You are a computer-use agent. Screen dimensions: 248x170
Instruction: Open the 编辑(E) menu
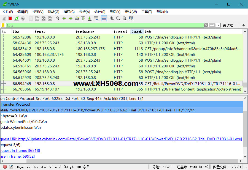pyautogui.click(x=23, y=12)
